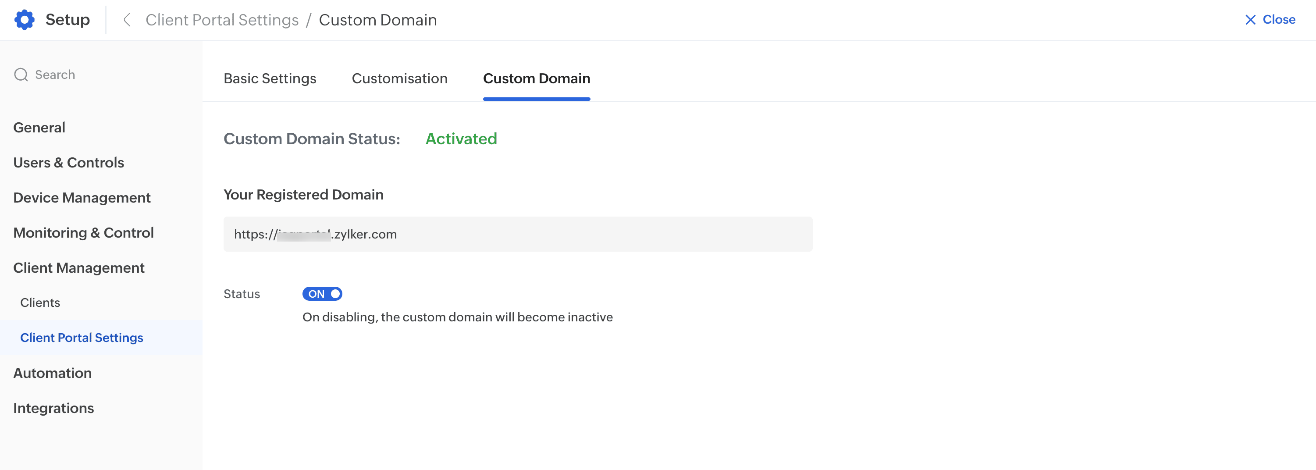Collapse the Client Management section
1316x470 pixels.
click(x=78, y=268)
